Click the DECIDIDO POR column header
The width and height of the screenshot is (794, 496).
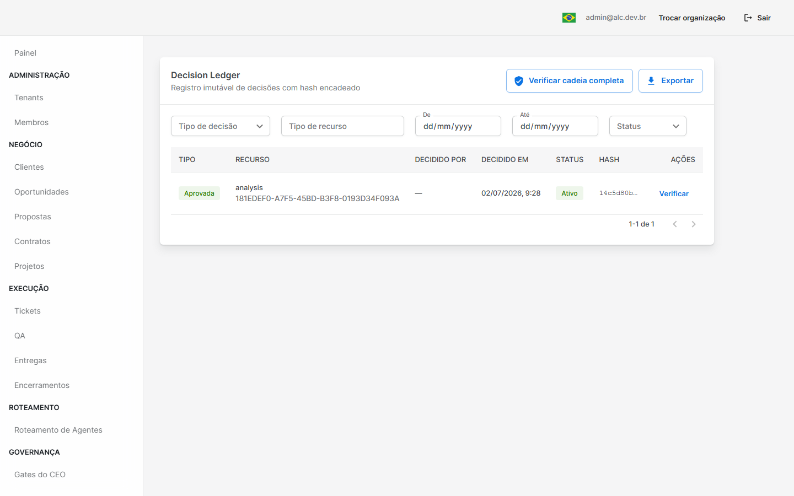441,160
